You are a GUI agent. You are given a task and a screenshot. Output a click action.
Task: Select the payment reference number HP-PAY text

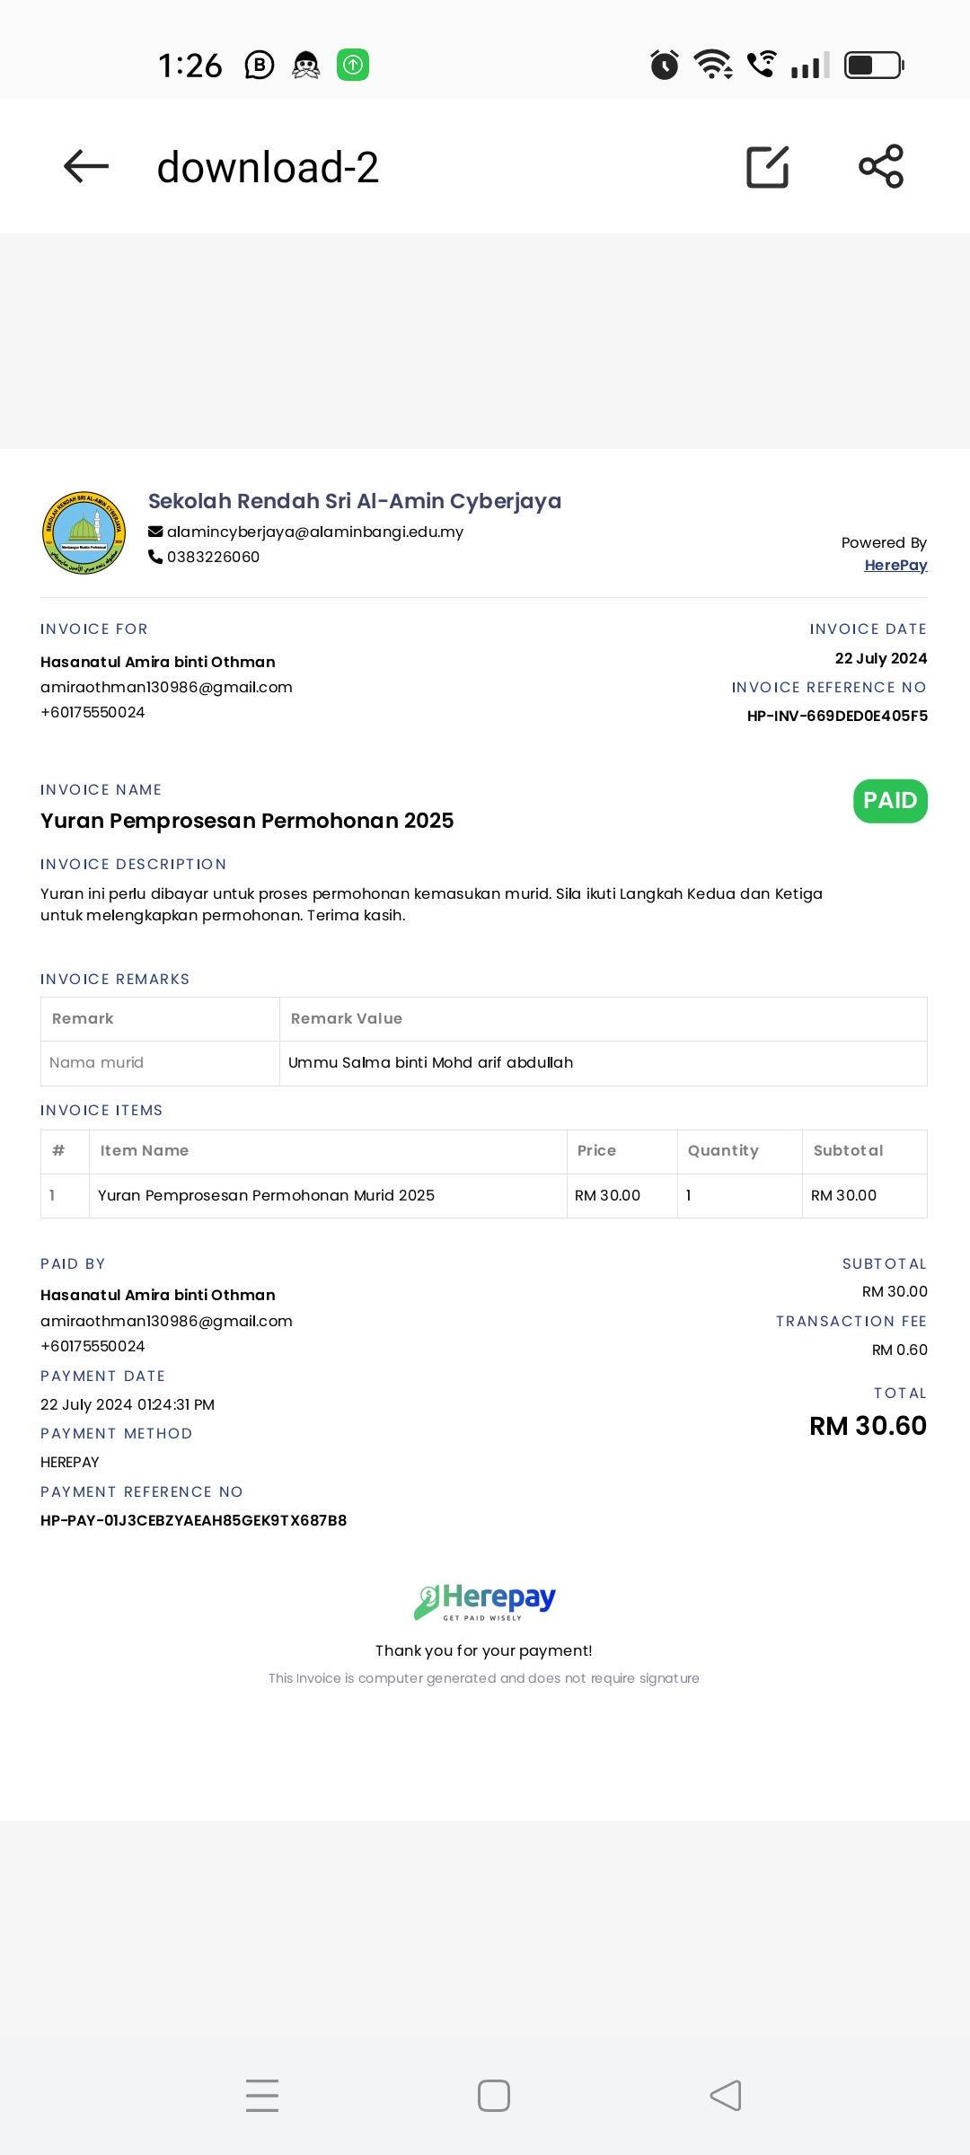[193, 1520]
